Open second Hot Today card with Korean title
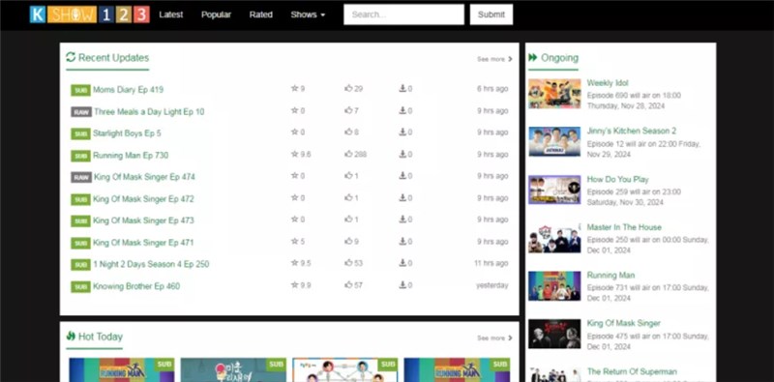The image size is (774, 382). click(233, 369)
